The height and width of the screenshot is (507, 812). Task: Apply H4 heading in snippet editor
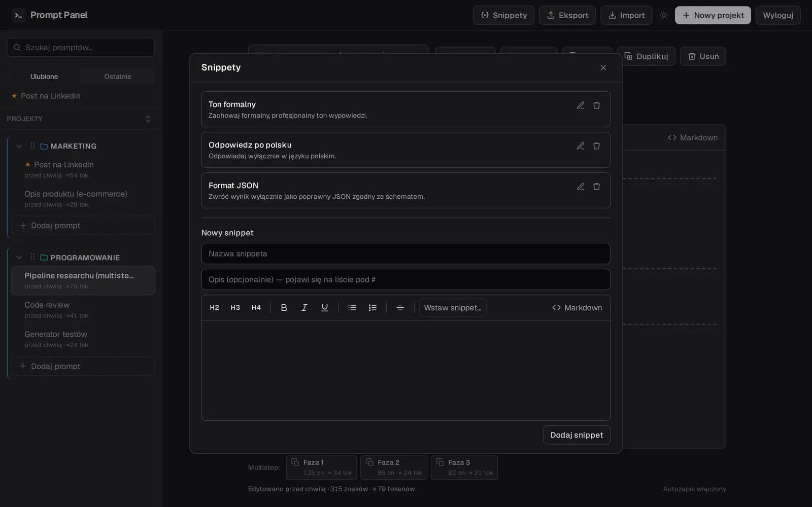tap(256, 308)
